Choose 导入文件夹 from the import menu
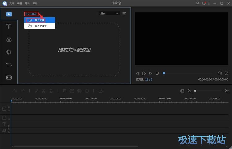This screenshot has height=149, width=232. [x=40, y=26]
